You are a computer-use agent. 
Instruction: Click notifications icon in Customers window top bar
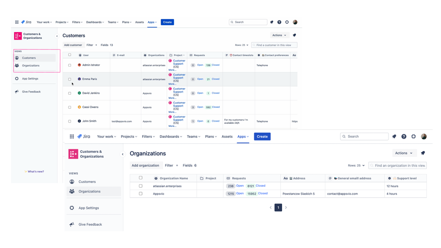(x=271, y=22)
